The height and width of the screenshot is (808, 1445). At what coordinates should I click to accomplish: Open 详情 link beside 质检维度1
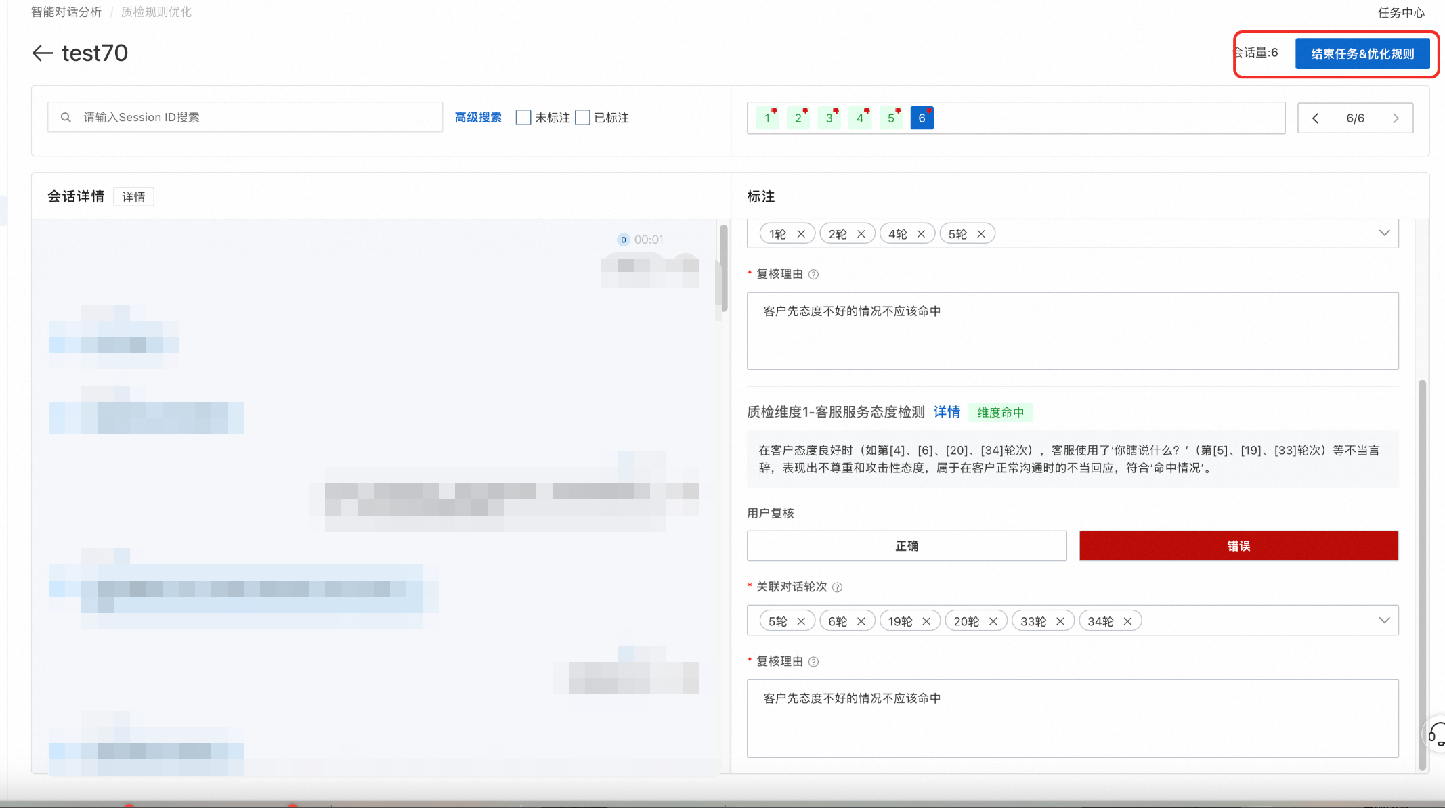(x=946, y=412)
